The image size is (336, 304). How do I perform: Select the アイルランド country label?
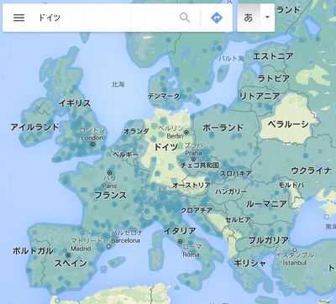click(34, 127)
